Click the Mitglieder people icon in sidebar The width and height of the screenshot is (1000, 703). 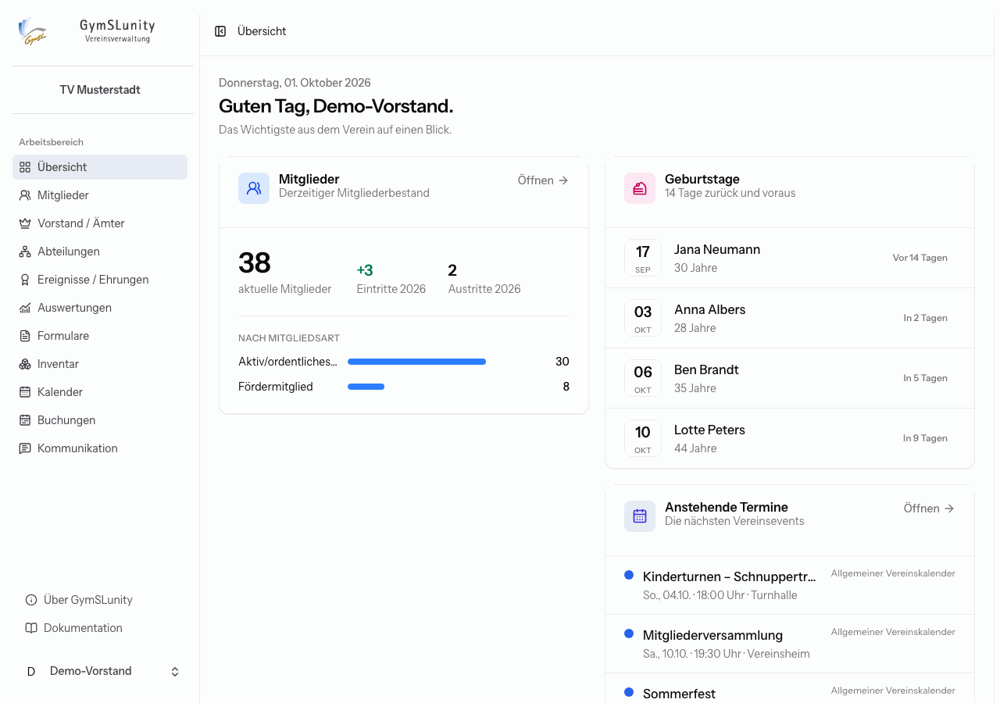[25, 195]
